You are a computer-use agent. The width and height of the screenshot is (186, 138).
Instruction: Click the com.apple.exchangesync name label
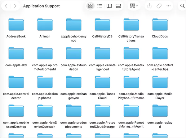(73, 96)
